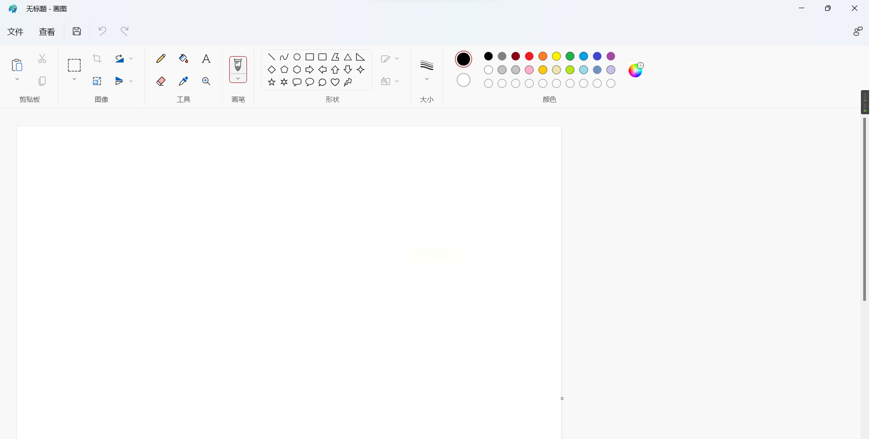Select the five-point star shape
The image size is (870, 439).
coord(271,82)
